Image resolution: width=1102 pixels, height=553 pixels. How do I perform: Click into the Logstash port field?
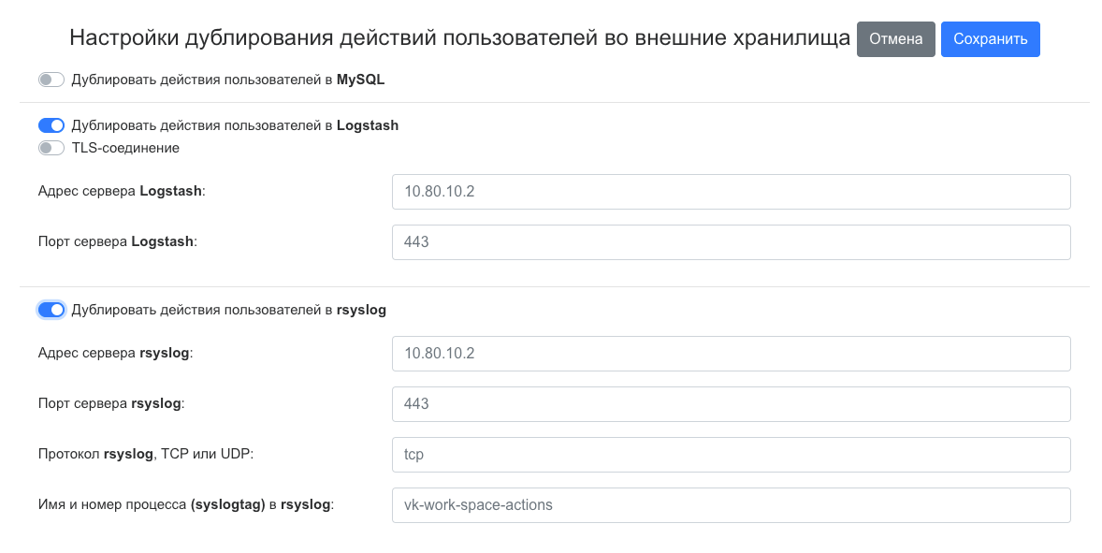click(731, 242)
